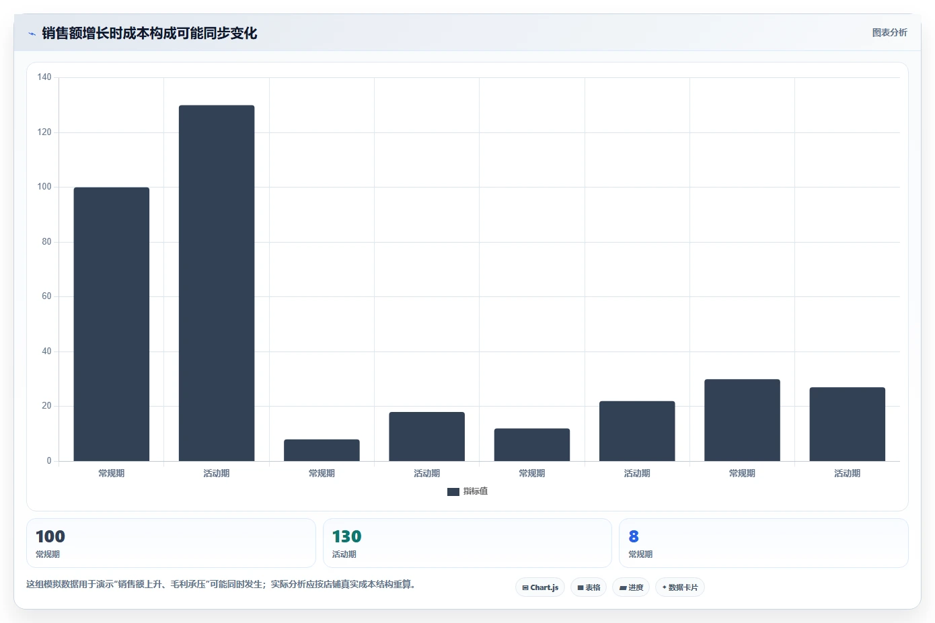Viewport: 935px width, 623px height.
Task: Click the bar with value 12
Action: click(532, 445)
